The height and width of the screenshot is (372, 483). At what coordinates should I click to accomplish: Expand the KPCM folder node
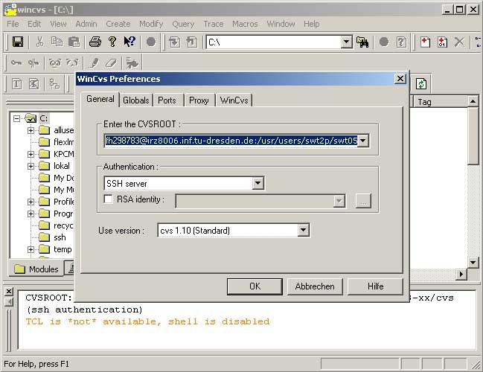[x=31, y=154]
